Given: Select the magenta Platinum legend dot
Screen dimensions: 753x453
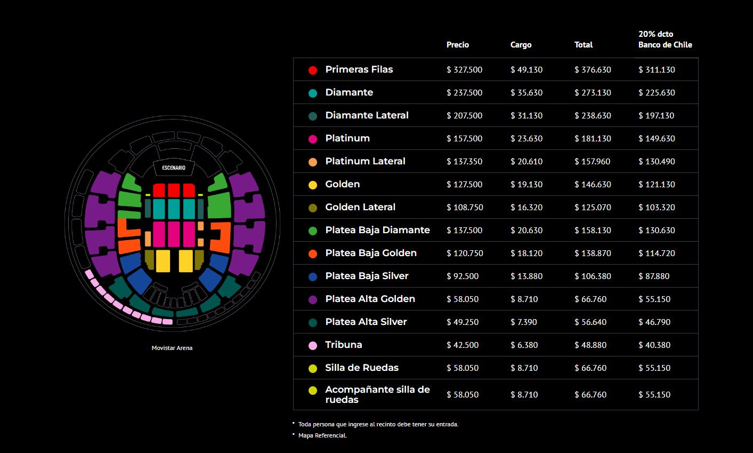Looking at the screenshot, I should [x=313, y=139].
